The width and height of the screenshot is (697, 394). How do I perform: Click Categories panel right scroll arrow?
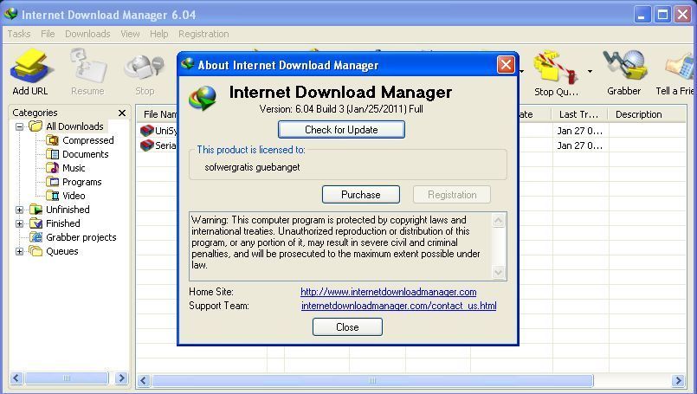(x=121, y=378)
